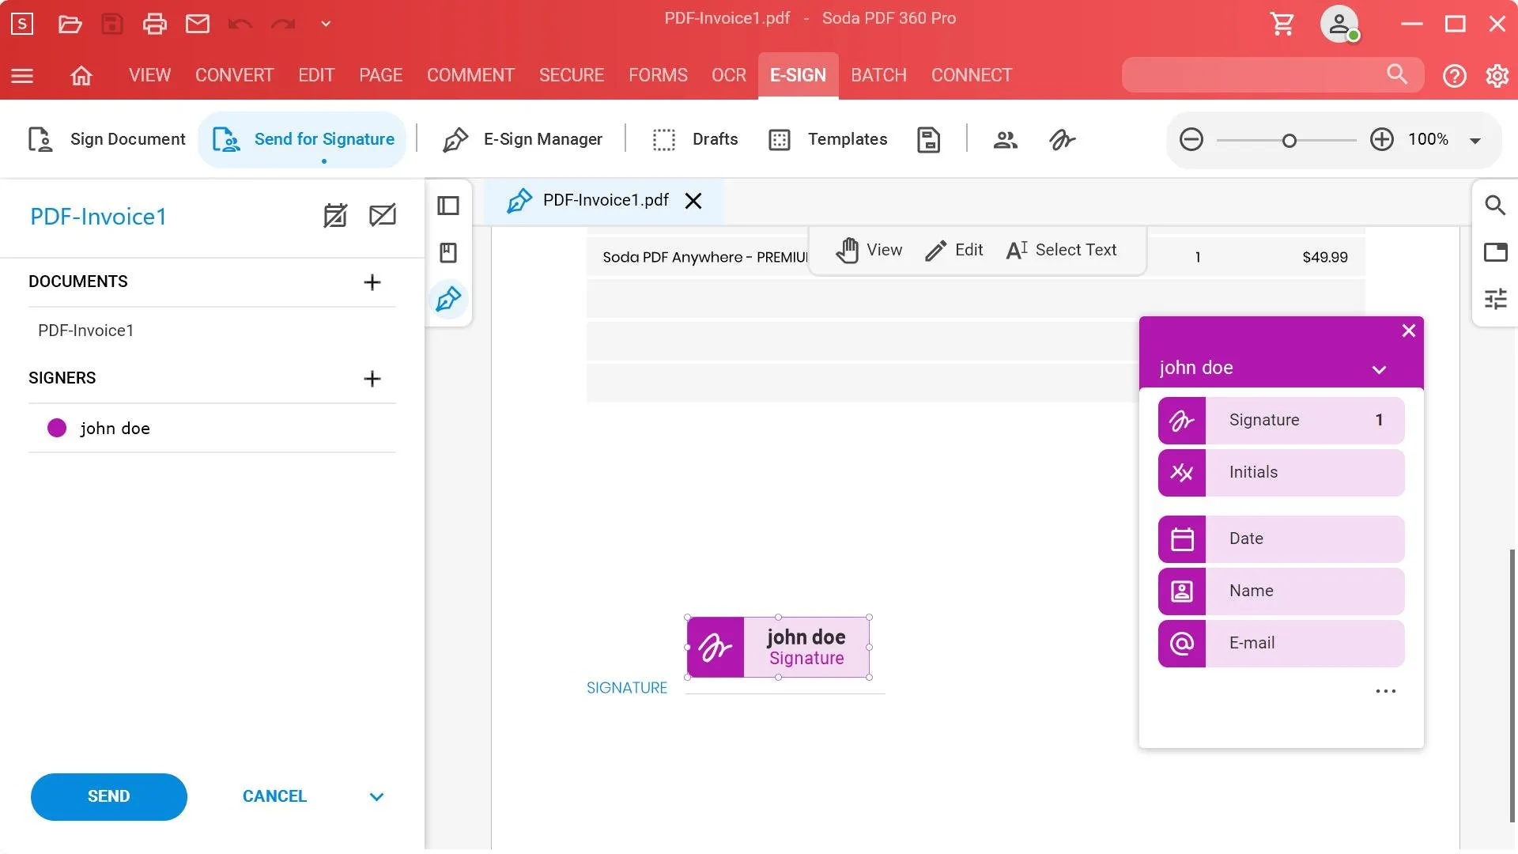Open the zoom percentage dropdown arrow
The width and height of the screenshot is (1518, 854).
coord(1475,141)
